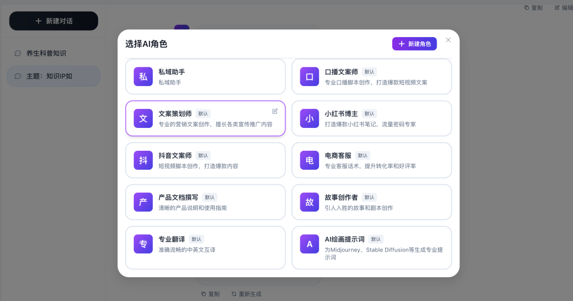This screenshot has width=573, height=301.
Task: Click the 电 icon for 电商客服
Action: [309, 160]
